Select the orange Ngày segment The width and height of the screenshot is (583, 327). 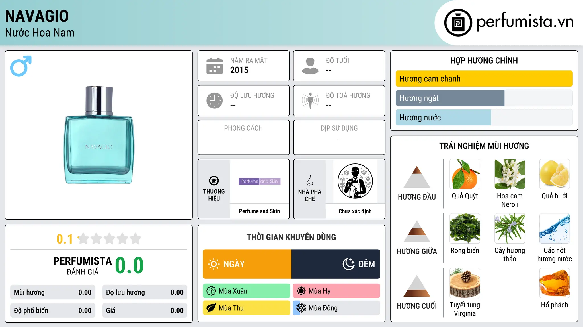coord(247,264)
